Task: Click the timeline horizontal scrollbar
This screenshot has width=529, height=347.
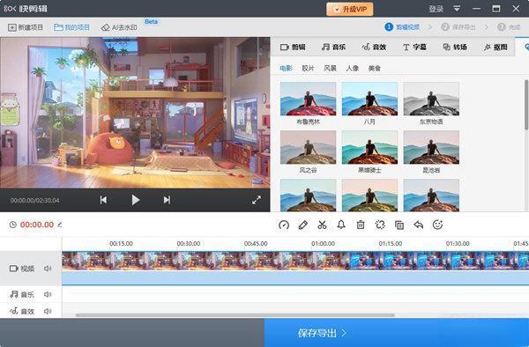Action: [x=235, y=315]
